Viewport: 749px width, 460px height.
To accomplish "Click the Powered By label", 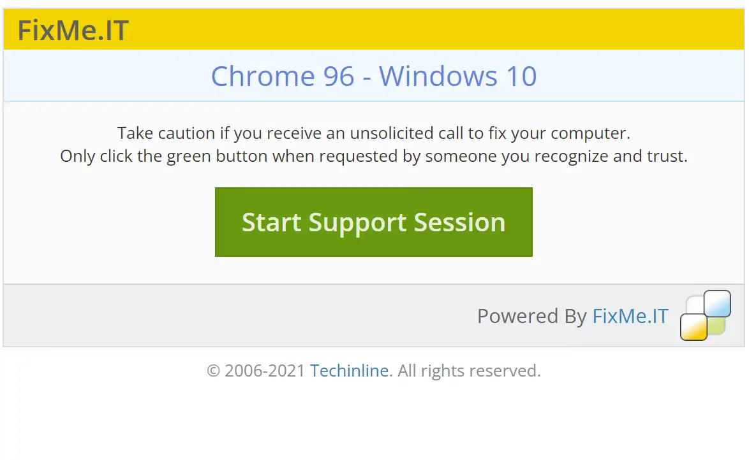I will 531,316.
